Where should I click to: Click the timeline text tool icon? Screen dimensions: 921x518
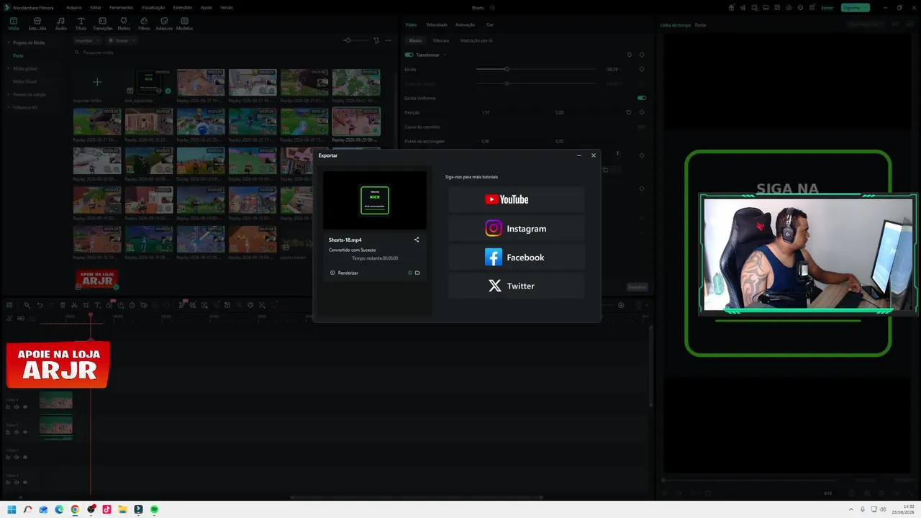click(x=97, y=305)
